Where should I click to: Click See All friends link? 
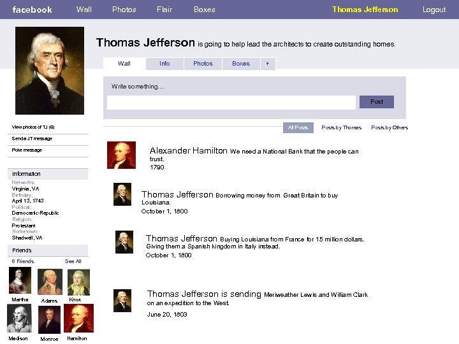pyautogui.click(x=73, y=261)
